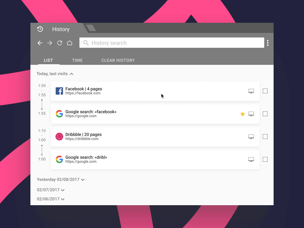The image size is (304, 228).
Task: Reload the page with the refresh icon
Action: (x=60, y=43)
